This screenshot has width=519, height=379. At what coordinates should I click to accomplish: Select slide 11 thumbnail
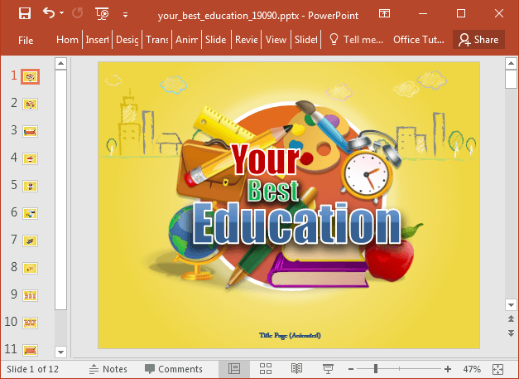(x=30, y=350)
